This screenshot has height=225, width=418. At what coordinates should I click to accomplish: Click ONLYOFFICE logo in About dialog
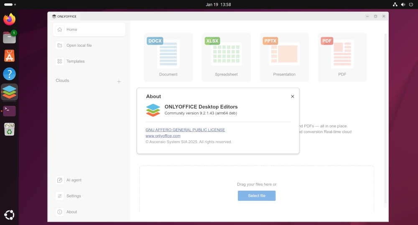click(153, 110)
